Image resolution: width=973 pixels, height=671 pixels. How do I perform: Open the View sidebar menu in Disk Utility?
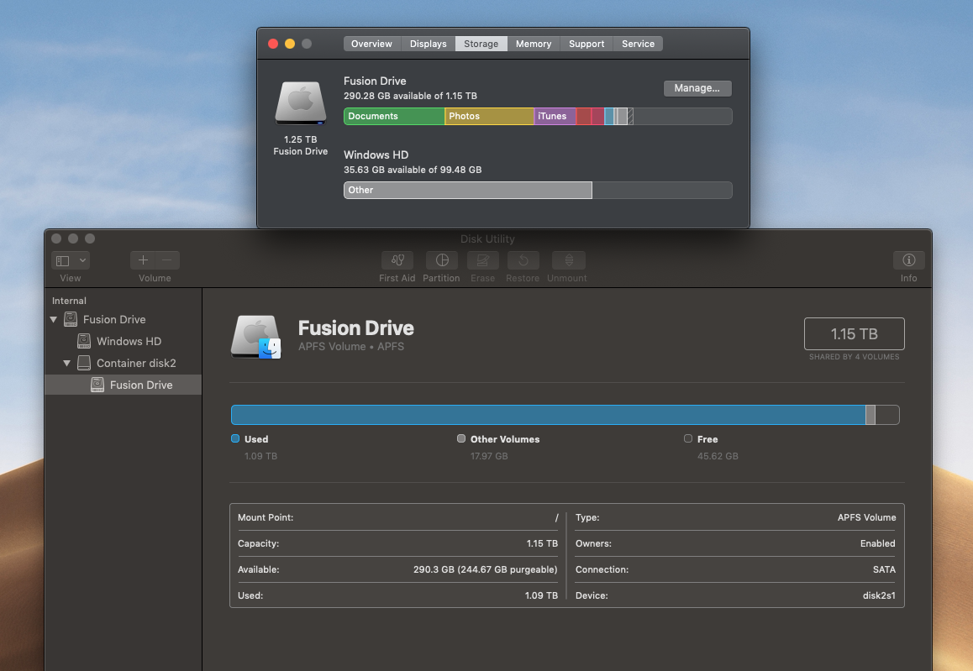tap(71, 260)
